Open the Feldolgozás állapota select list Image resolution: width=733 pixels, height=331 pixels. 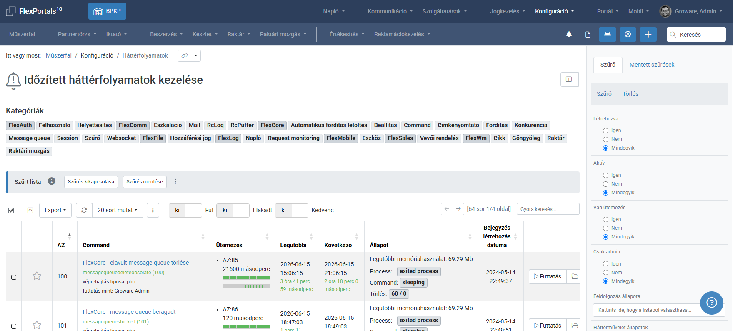click(x=659, y=310)
